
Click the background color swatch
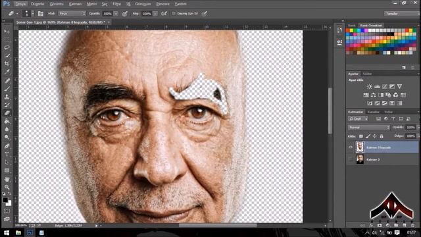[x=9, y=203]
